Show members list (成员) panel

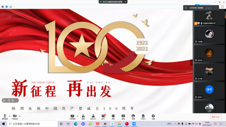93,117
